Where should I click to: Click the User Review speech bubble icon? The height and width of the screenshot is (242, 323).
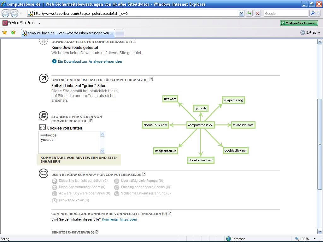tap(44, 174)
